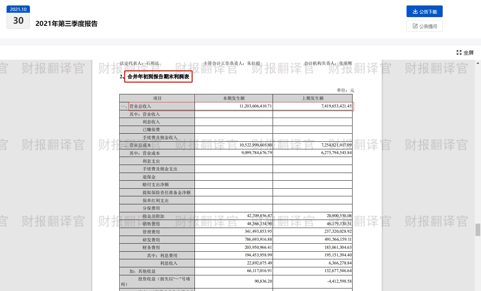Image resolution: width=481 pixels, height=291 pixels.
Task: Click the 公告提问 question button
Action: pos(424,26)
